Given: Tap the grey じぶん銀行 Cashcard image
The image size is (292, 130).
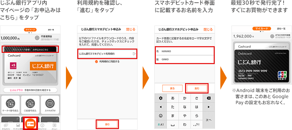Looking at the screenshot, I should point(30,68).
